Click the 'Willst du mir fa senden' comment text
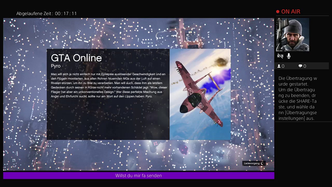The height and width of the screenshot is (187, 332). pos(139,176)
